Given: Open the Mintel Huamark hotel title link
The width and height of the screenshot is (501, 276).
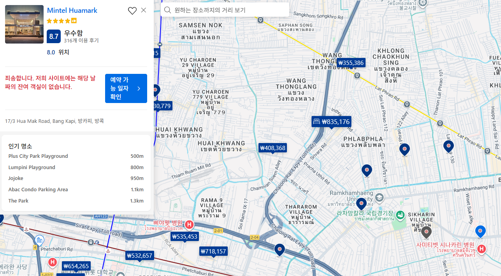Looking at the screenshot, I should pyautogui.click(x=72, y=10).
